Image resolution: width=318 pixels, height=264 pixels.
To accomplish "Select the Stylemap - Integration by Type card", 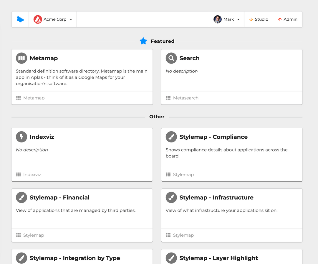I will (x=82, y=258).
